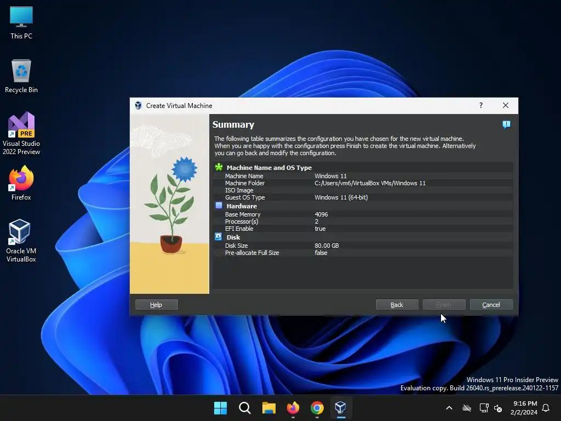Click the muted volume tray icon

497,408
